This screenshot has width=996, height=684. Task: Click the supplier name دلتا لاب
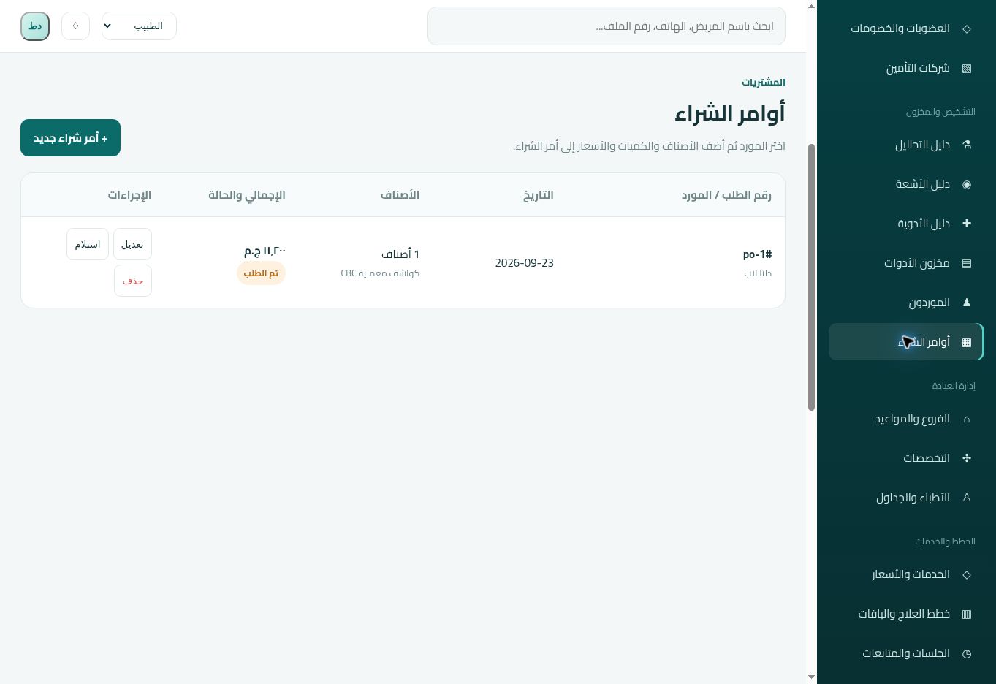758,273
